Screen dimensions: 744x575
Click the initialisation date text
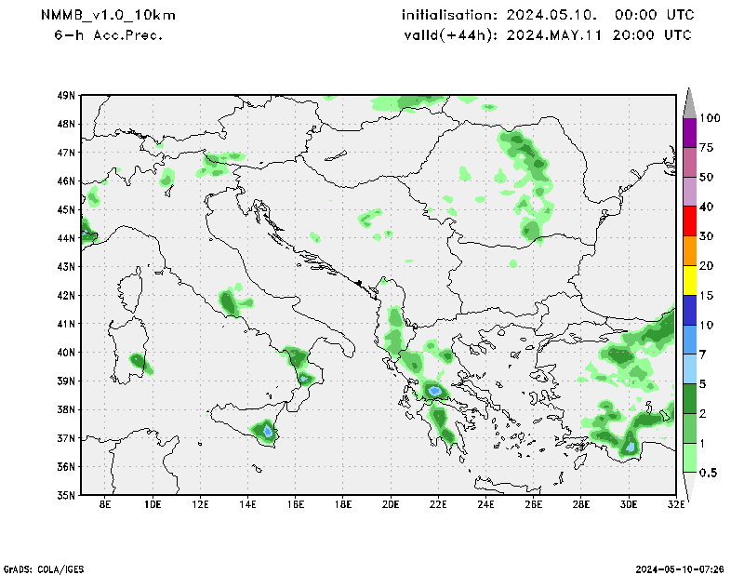[548, 15]
